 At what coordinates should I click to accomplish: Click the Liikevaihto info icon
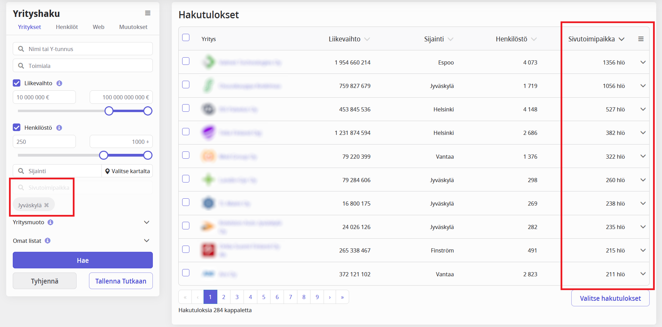pos(59,83)
